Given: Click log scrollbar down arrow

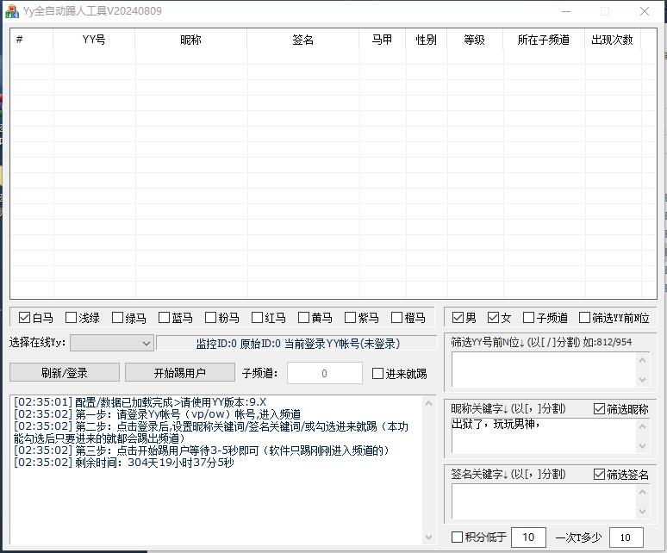Looking at the screenshot, I should click(429, 537).
